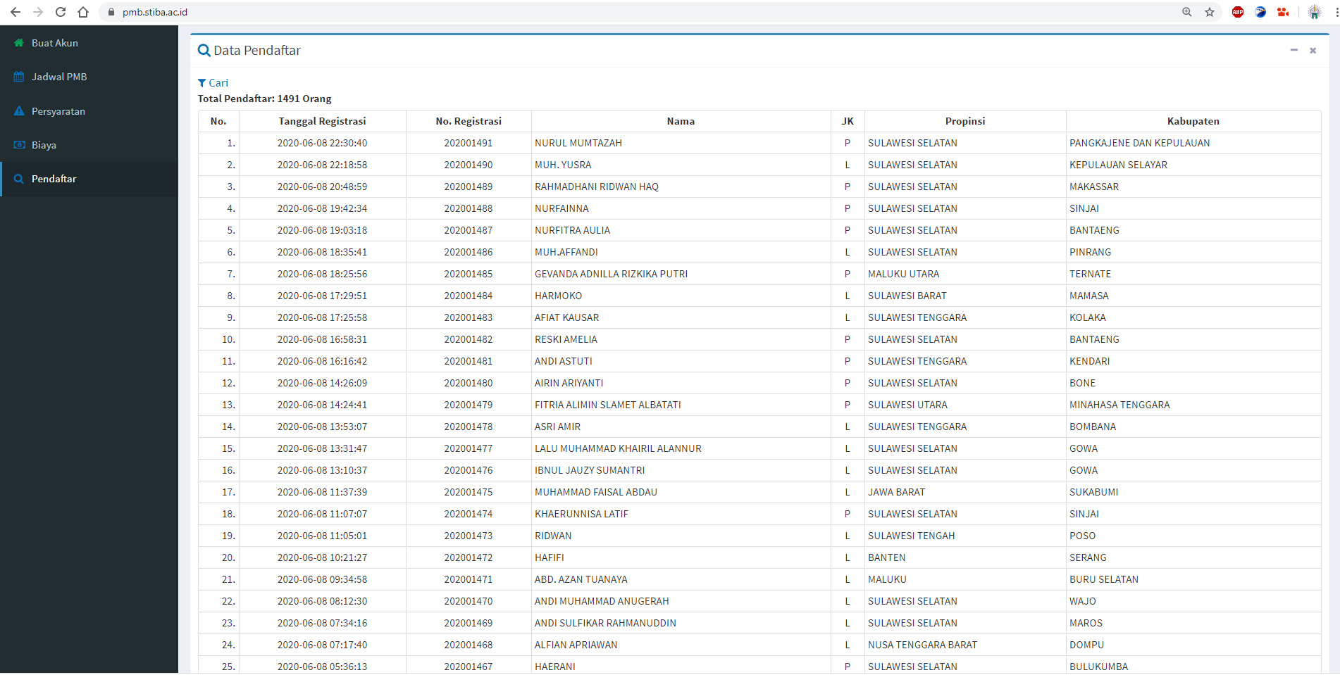Screen dimensions: 1340x675
Task: Open Jadwal PMB in sidebar
Action: 59,77
